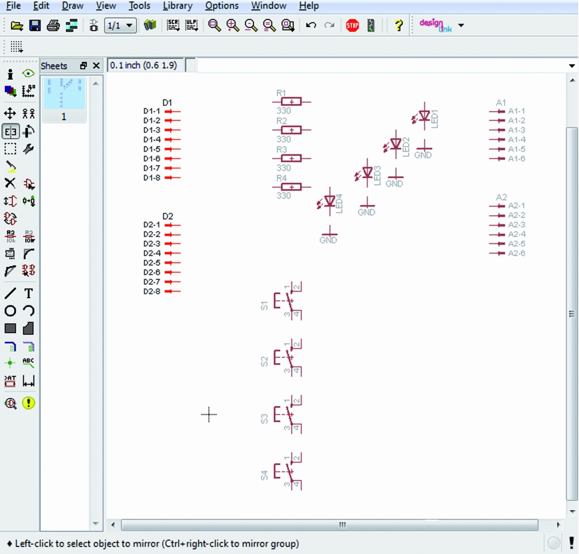
Task: Select the Move tool
Action: tap(10, 113)
